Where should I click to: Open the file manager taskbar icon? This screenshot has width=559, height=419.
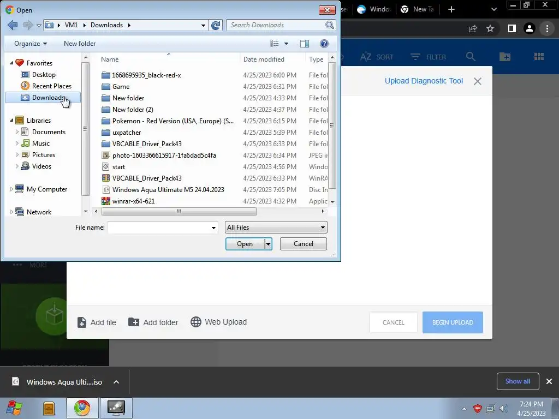pos(49,408)
